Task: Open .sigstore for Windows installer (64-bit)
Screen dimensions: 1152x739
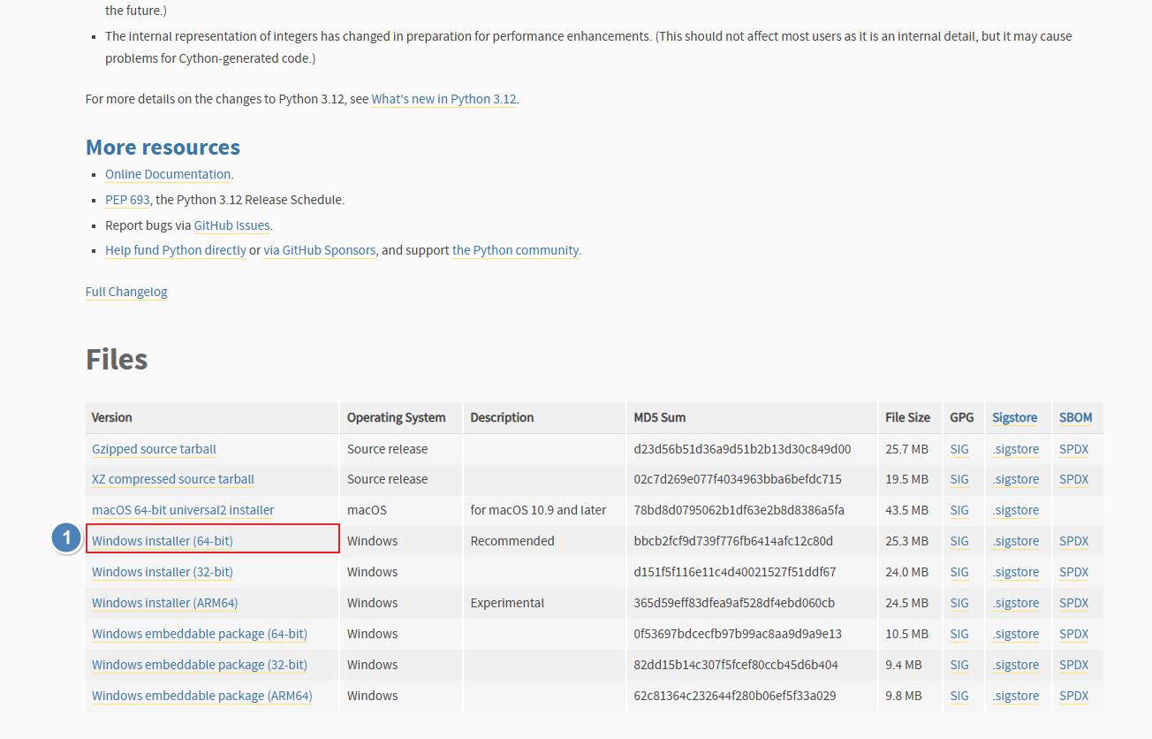Action: pos(1016,541)
